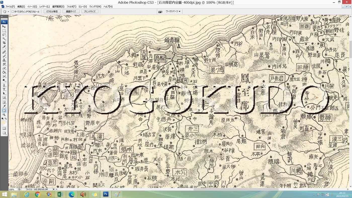
Task: Launch Adobe Bridge from the options bar
Action: click(160, 12)
